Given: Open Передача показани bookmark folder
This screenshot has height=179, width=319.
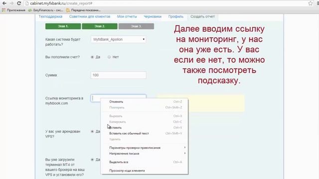Looking at the screenshot, I should click(84, 10).
